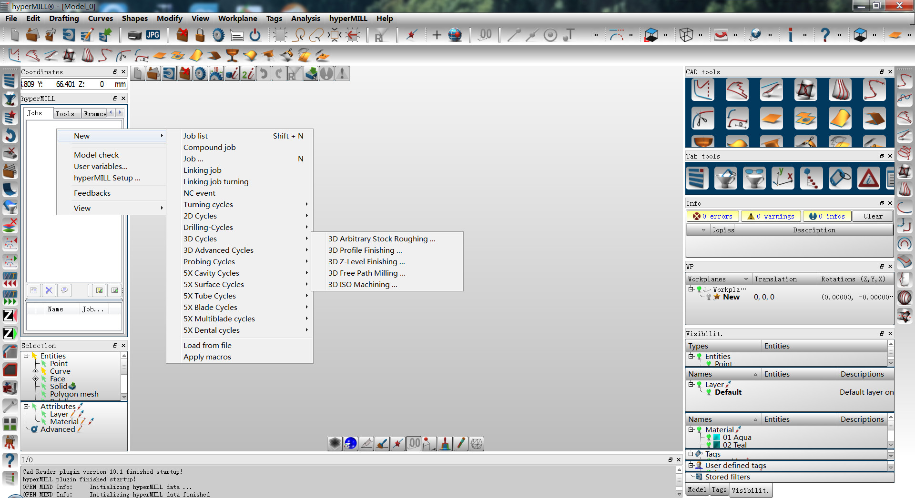Image resolution: width=915 pixels, height=498 pixels.
Task: Click the undo arrow in hyperMILL toolbar
Action: (x=264, y=74)
